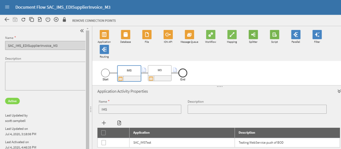Screen dimensions: 341x149
Task: Select the Database activity icon
Action: click(126, 35)
